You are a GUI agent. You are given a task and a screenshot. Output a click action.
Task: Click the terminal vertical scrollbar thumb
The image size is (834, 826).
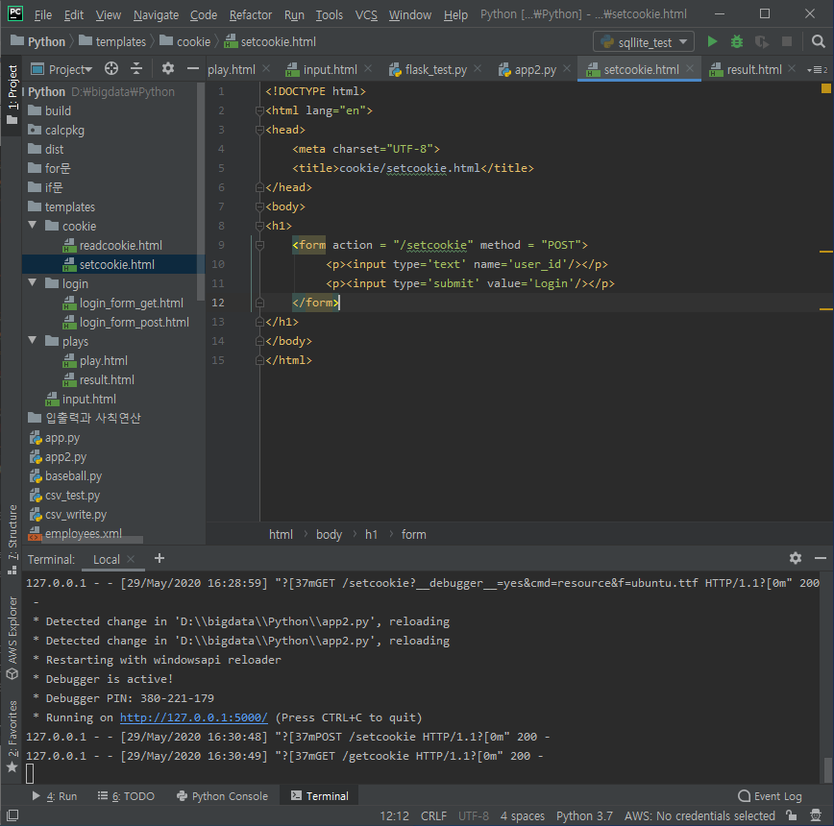[827, 768]
